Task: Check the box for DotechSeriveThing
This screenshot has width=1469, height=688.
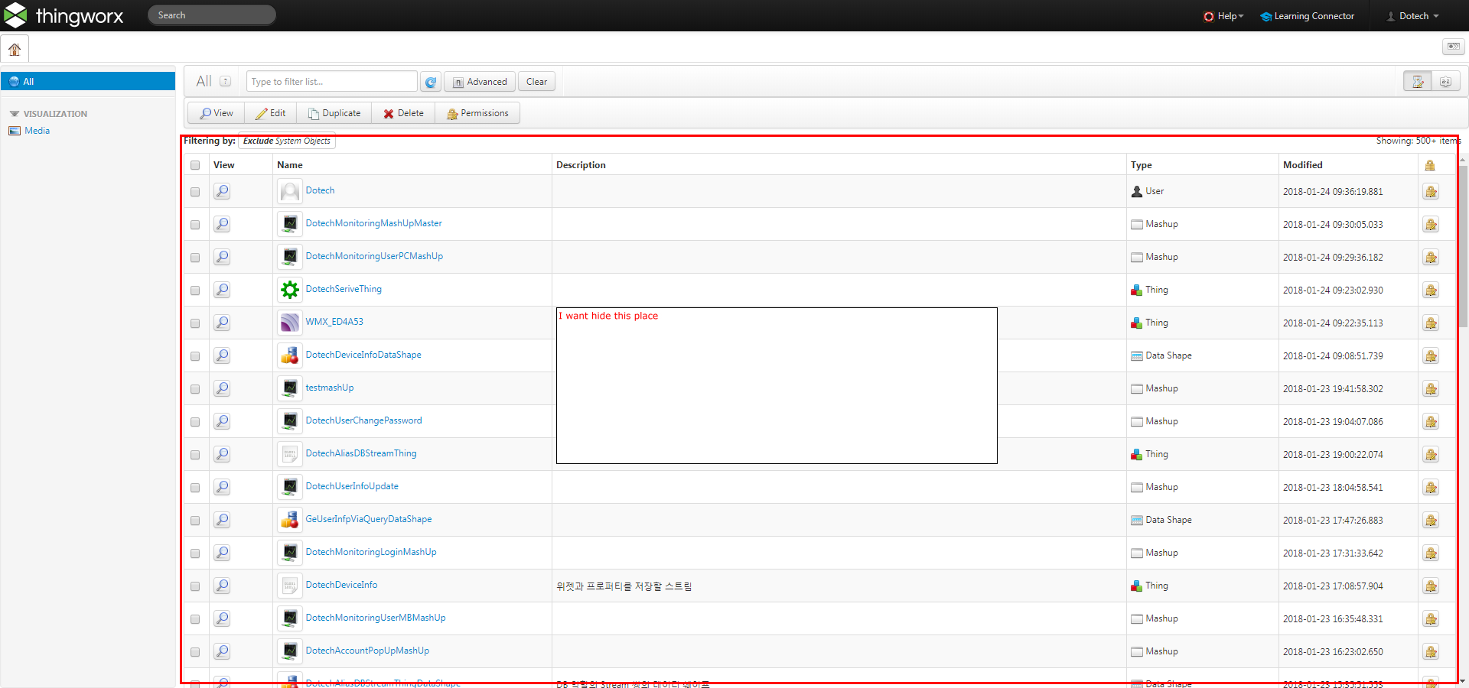Action: (195, 290)
